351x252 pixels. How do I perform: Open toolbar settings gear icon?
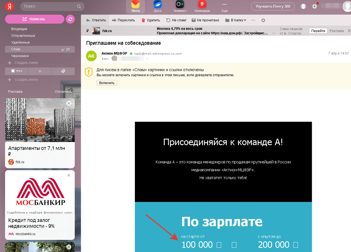tap(263, 20)
